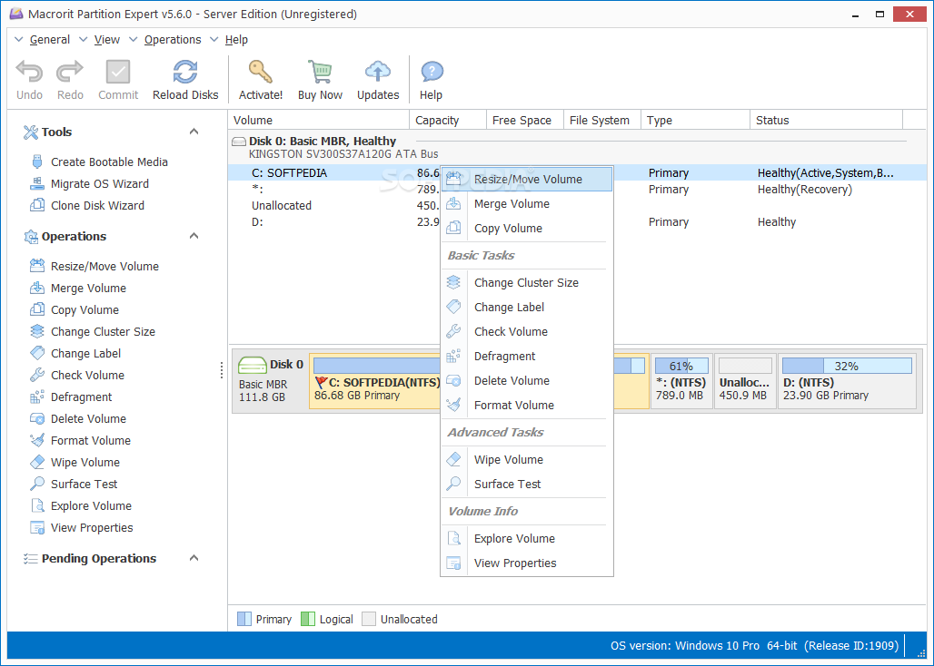Image resolution: width=934 pixels, height=666 pixels.
Task: Select Merge Volume in Operations sidebar
Action: tap(78, 288)
